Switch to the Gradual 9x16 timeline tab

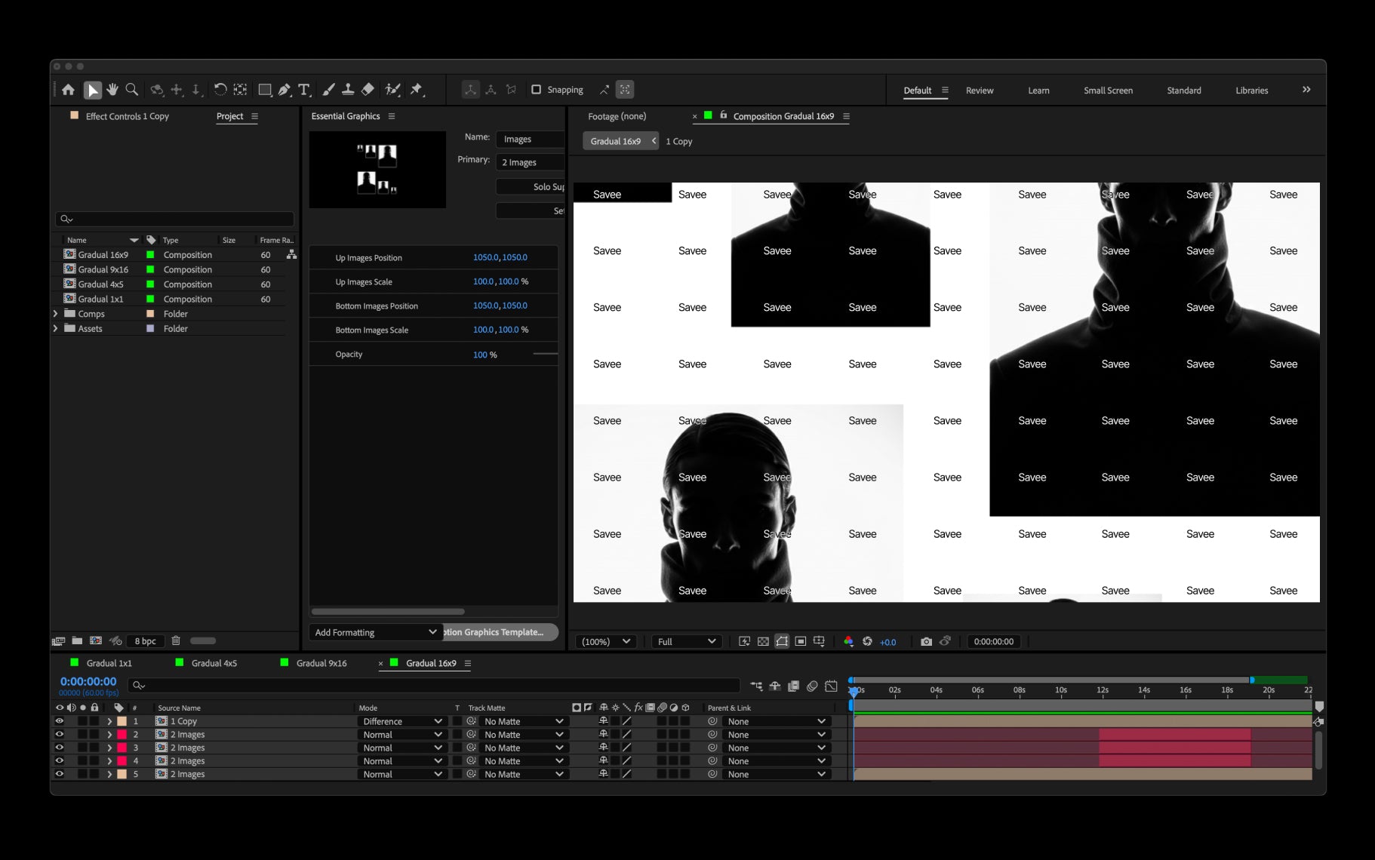point(321,663)
